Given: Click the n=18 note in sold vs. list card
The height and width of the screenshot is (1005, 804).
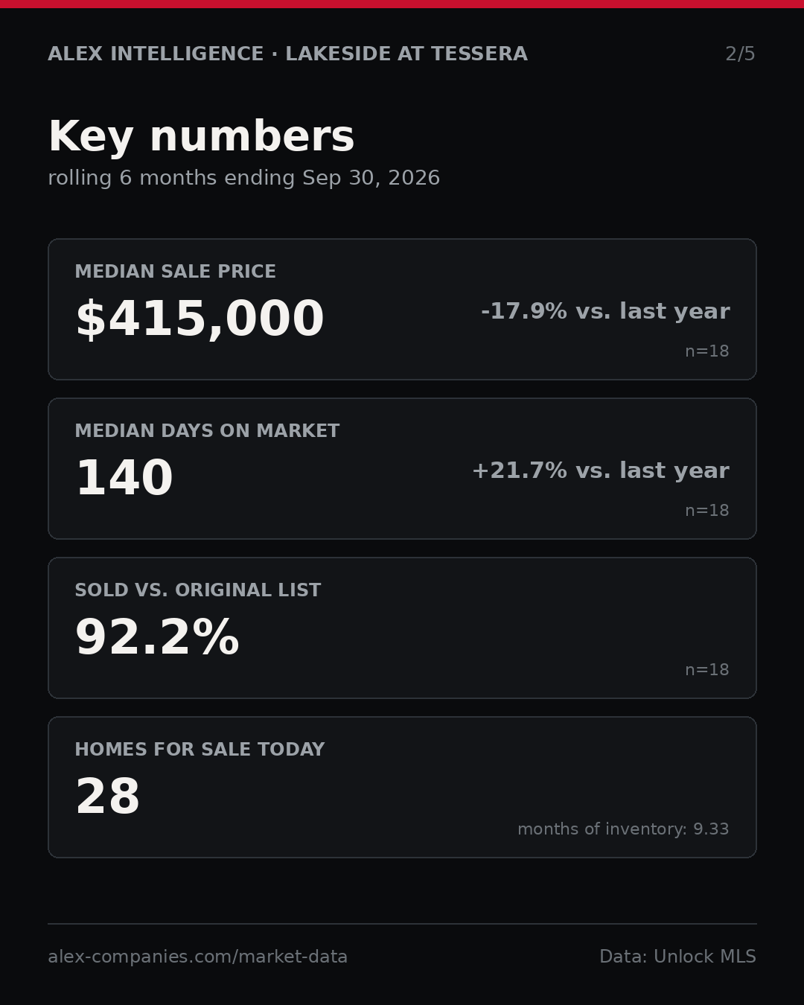Looking at the screenshot, I should coord(707,670).
